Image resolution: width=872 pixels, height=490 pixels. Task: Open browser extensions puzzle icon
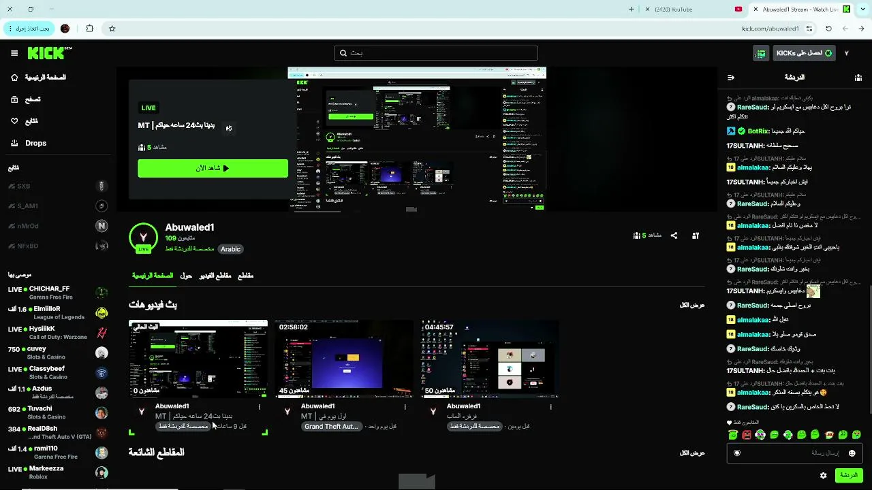tap(89, 29)
